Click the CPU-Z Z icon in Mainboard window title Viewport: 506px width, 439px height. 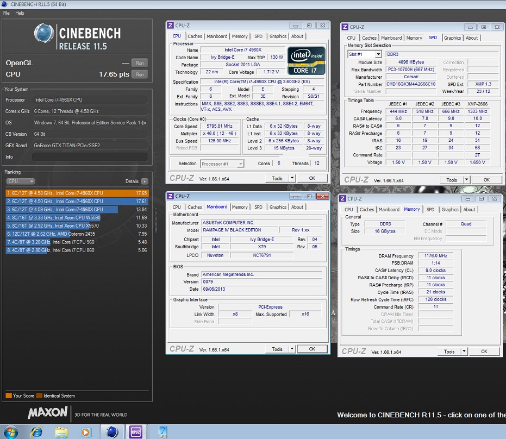[x=171, y=197]
